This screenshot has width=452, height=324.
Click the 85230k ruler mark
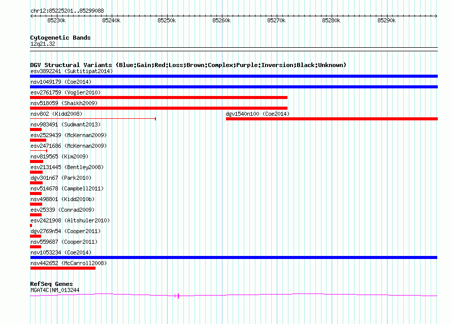(56, 20)
